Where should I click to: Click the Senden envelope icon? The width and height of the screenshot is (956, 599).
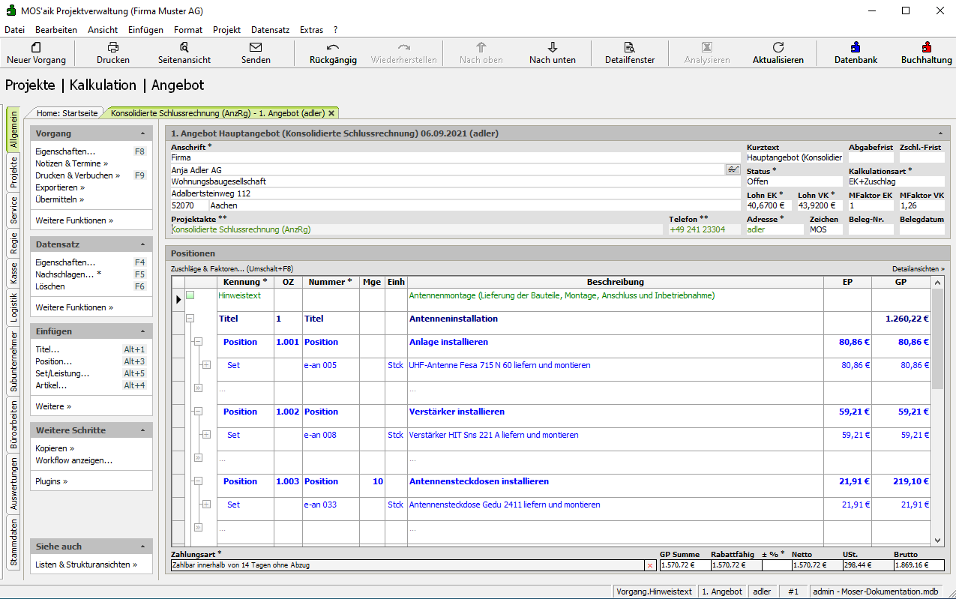(256, 47)
